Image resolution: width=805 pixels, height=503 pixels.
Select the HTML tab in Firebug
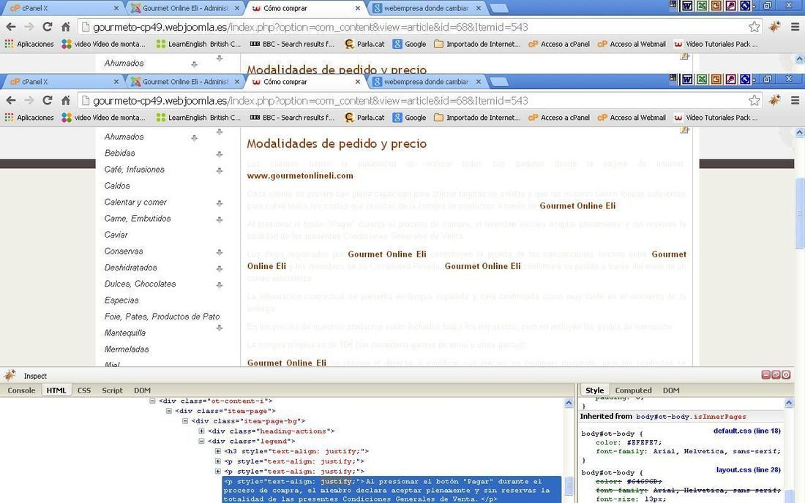[56, 390]
